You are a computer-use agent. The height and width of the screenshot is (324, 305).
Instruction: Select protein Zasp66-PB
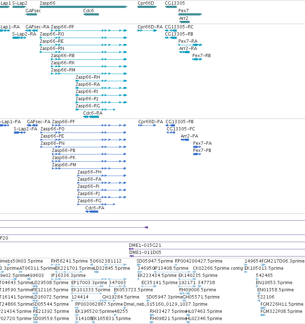coord(63,151)
